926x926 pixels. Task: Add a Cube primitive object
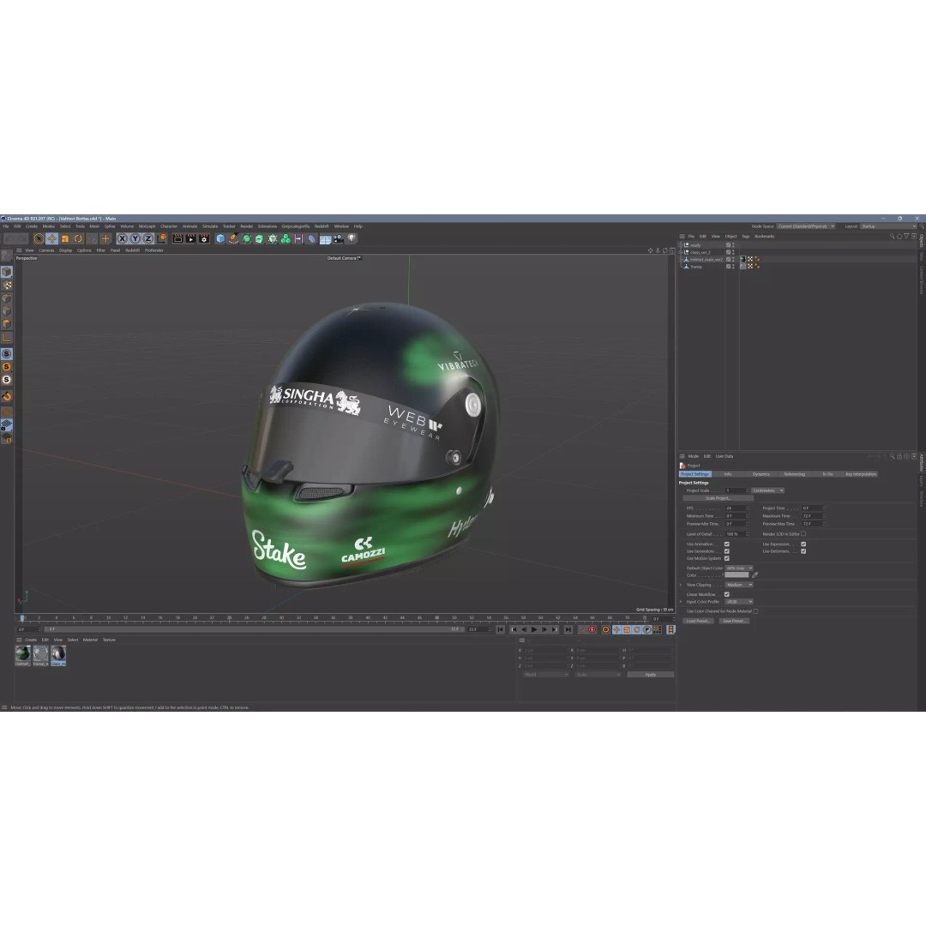220,238
